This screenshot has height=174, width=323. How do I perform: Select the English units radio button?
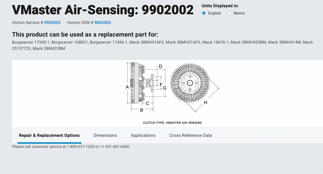click(x=204, y=13)
